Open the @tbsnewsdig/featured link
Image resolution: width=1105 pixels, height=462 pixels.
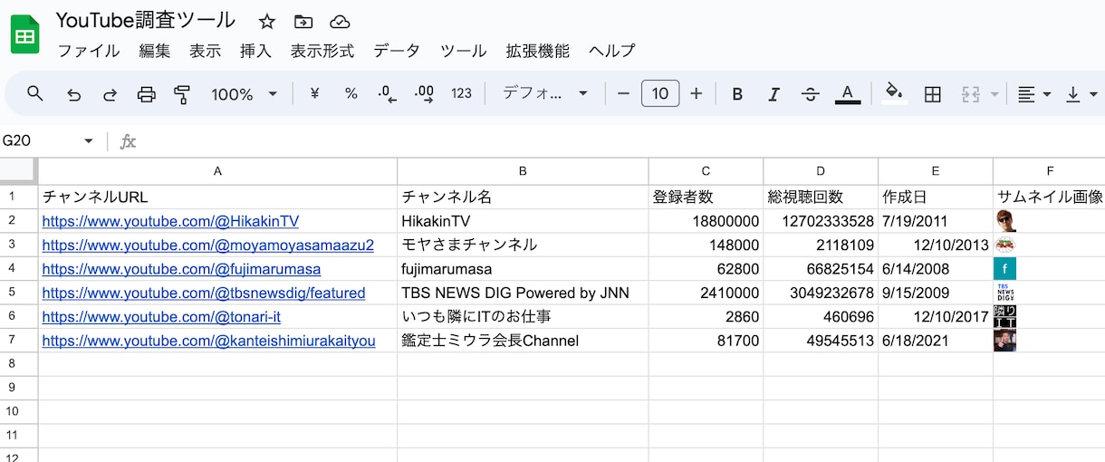[204, 293]
